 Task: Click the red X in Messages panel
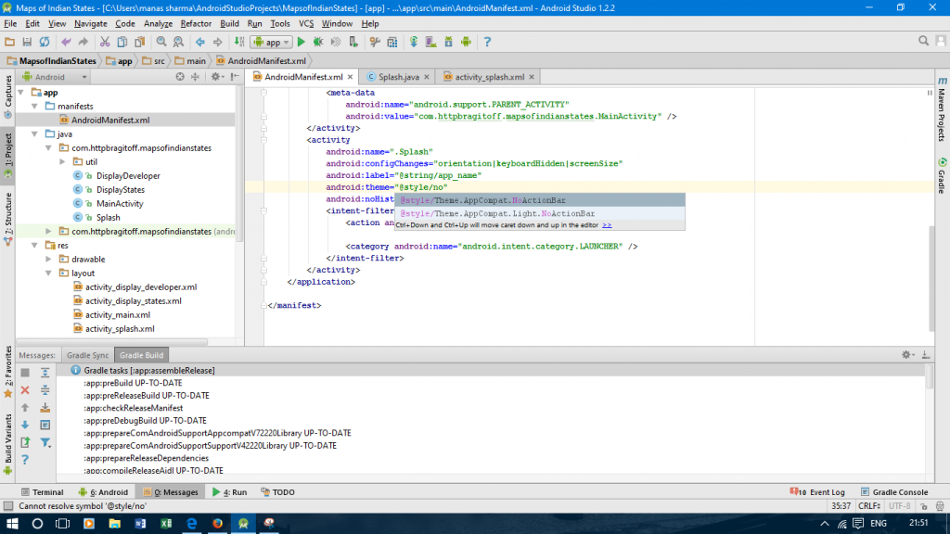point(25,390)
